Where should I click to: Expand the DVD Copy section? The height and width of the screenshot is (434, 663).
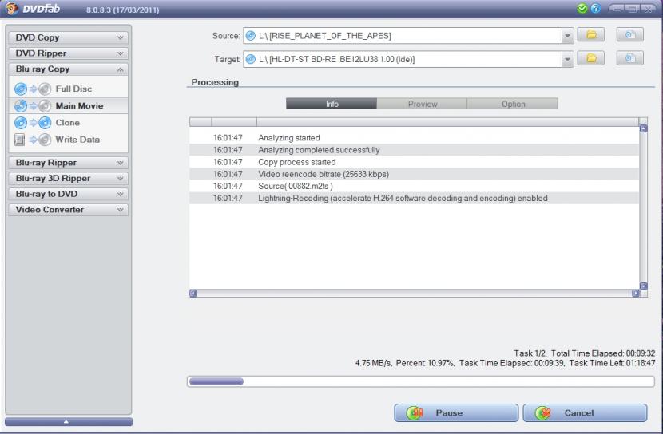coord(68,37)
